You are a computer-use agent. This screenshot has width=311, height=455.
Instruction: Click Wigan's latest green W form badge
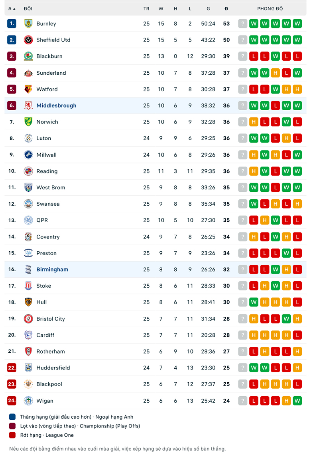click(x=297, y=401)
